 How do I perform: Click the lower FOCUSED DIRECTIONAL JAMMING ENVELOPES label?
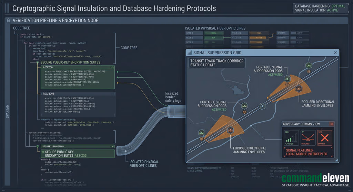click(250, 150)
